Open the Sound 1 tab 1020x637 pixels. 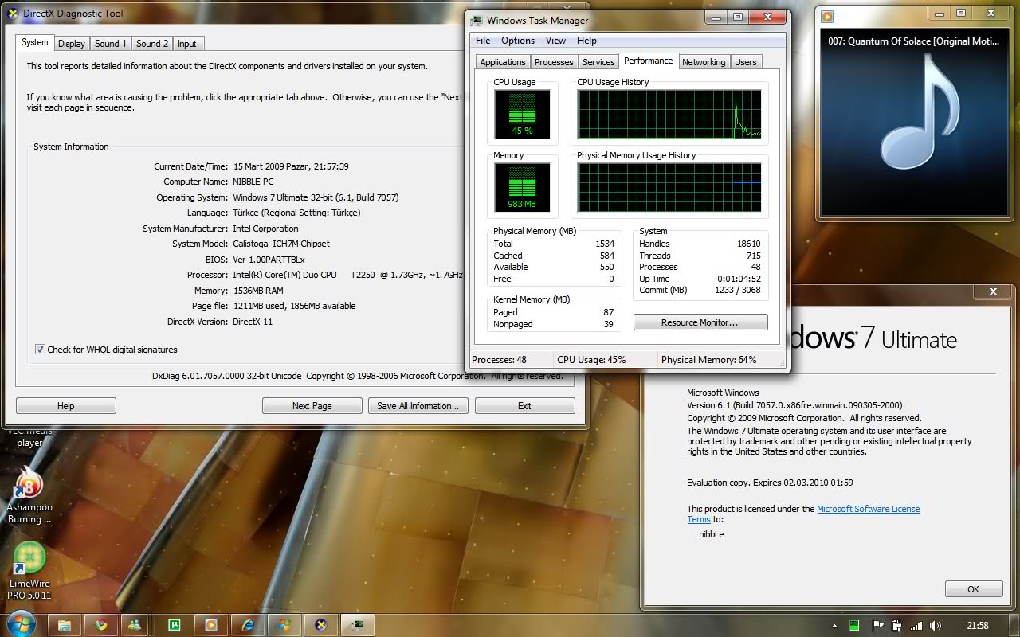[111, 44]
